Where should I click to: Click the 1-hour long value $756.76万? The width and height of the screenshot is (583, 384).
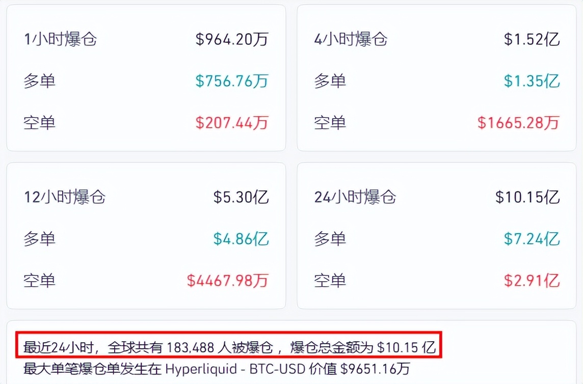click(232, 81)
